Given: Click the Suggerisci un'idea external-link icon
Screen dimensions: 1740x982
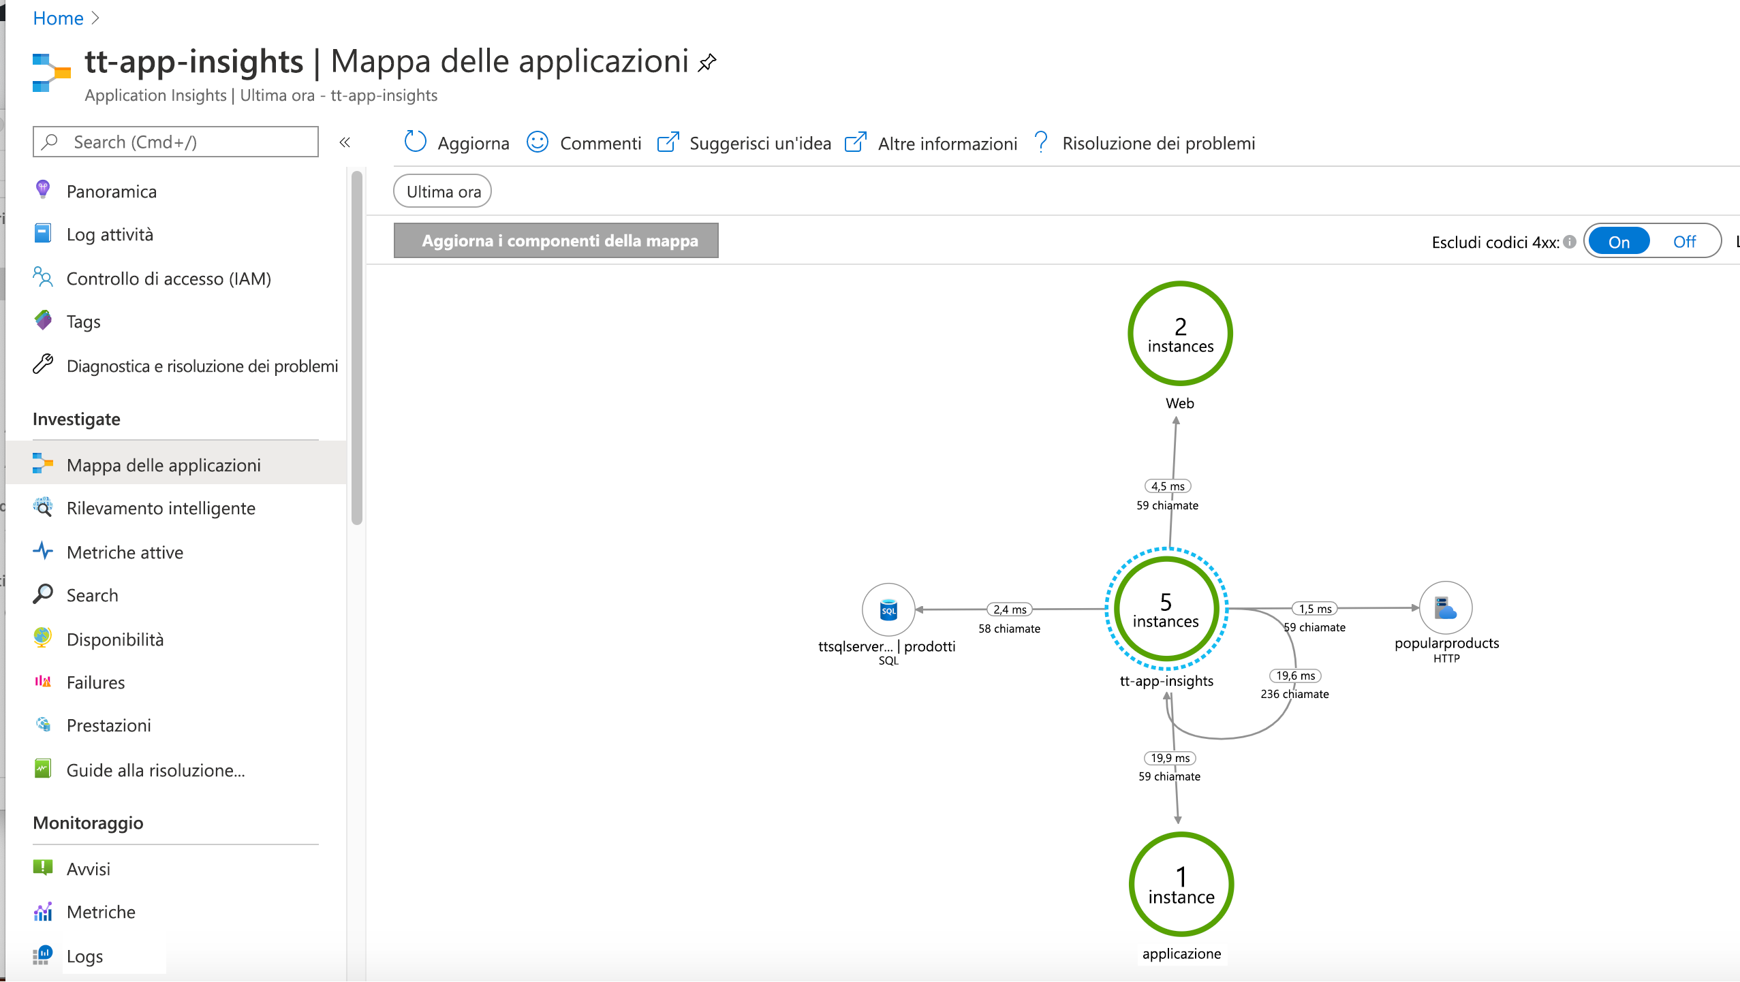Looking at the screenshot, I should pyautogui.click(x=668, y=142).
